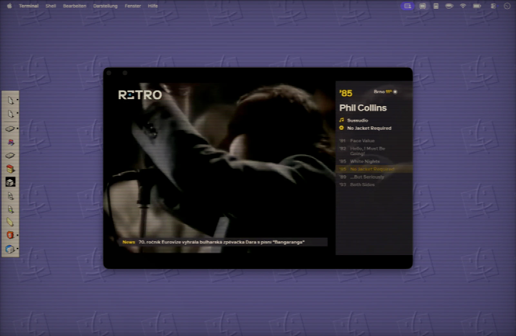516x336 pixels.
Task: Click the Sussudio song title
Action: tap(358, 120)
